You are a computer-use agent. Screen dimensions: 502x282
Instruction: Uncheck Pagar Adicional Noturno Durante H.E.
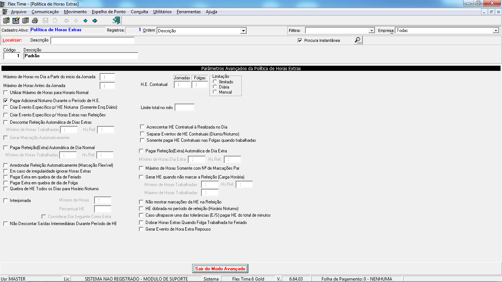[x=6, y=100]
